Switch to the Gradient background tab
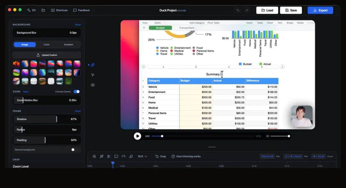The height and width of the screenshot is (188, 346). 69,45
